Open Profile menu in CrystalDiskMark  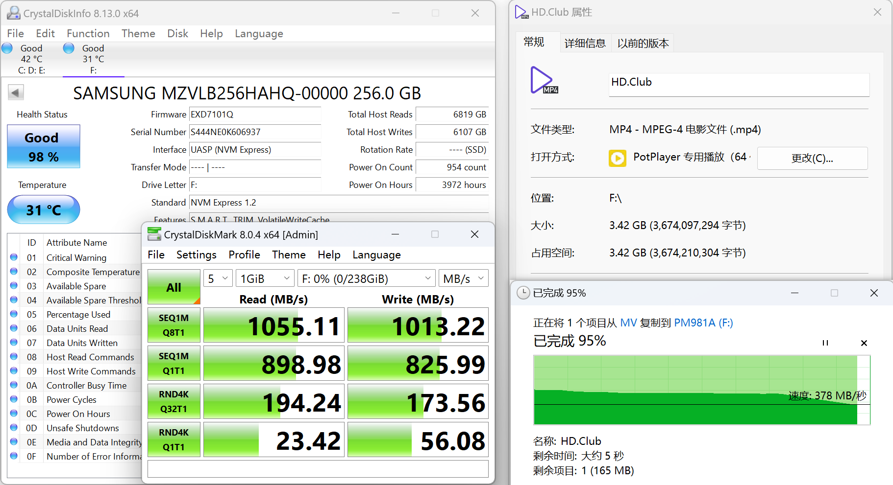pyautogui.click(x=244, y=254)
